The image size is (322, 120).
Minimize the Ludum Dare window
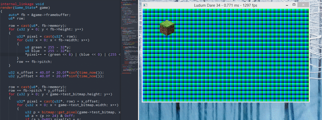click(287, 5)
